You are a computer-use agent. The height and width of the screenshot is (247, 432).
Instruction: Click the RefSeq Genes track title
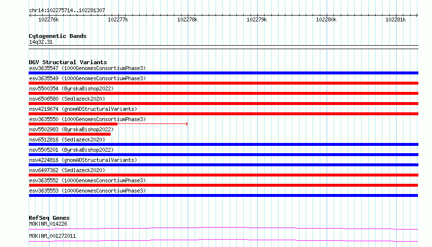click(x=49, y=218)
